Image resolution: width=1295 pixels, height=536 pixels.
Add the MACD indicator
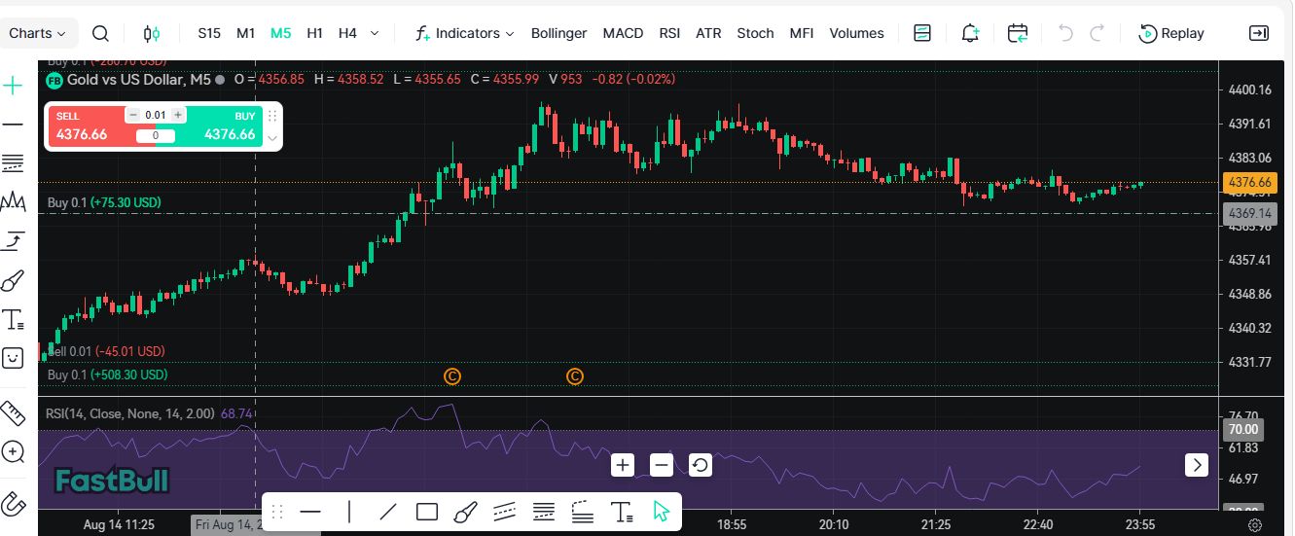click(x=623, y=33)
